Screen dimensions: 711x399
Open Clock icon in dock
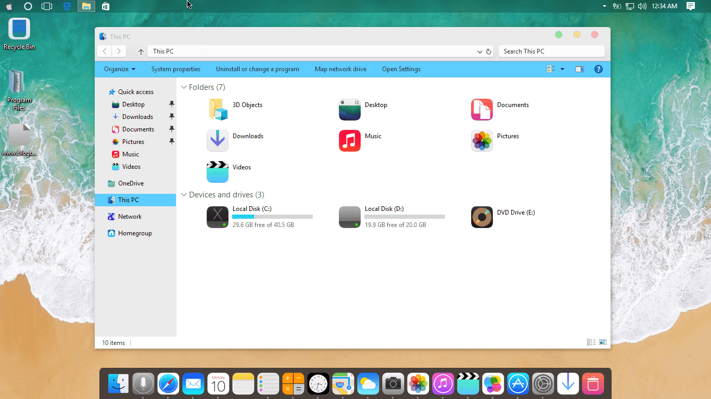pyautogui.click(x=318, y=384)
